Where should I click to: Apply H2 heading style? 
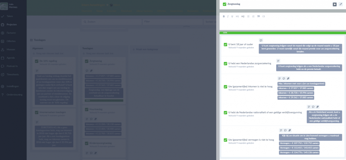click(243, 16)
